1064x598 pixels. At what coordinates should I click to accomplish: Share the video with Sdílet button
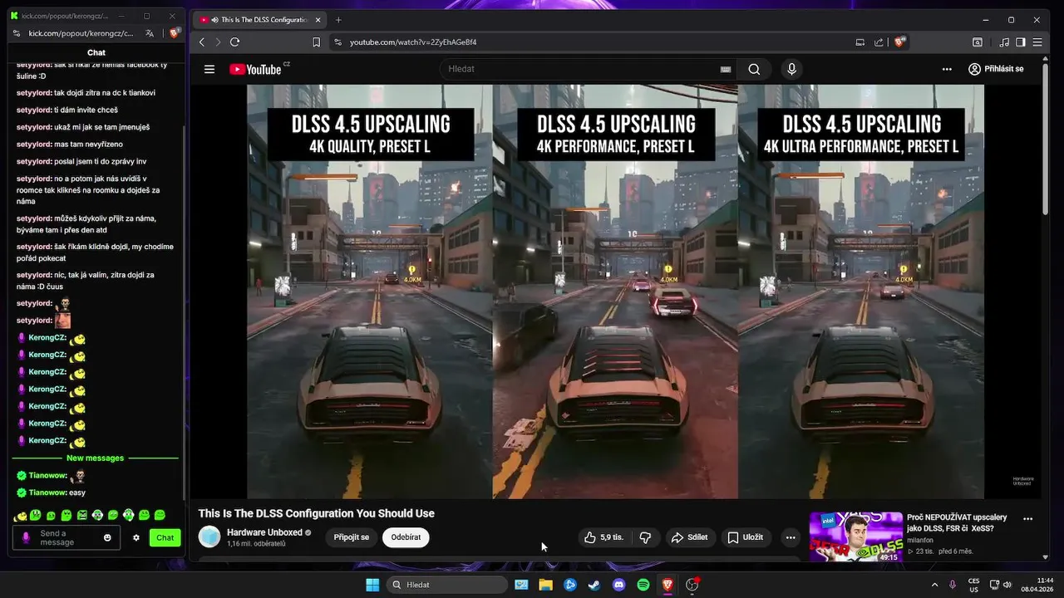690,537
